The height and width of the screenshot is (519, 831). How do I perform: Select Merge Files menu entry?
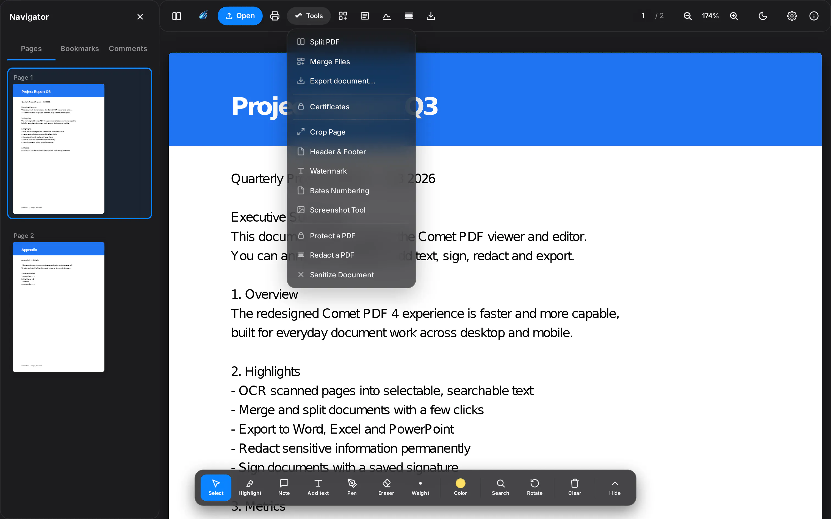351,62
